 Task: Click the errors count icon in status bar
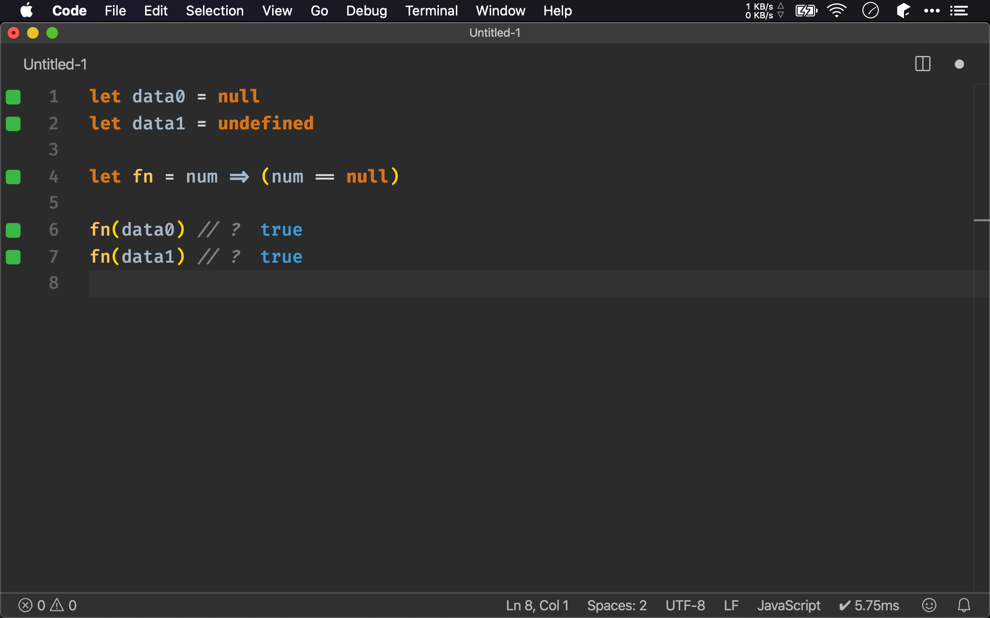coord(26,605)
